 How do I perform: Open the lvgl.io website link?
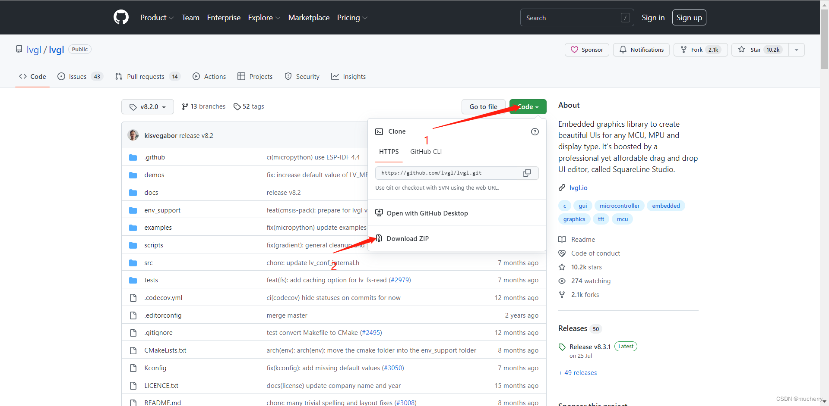[x=578, y=188]
